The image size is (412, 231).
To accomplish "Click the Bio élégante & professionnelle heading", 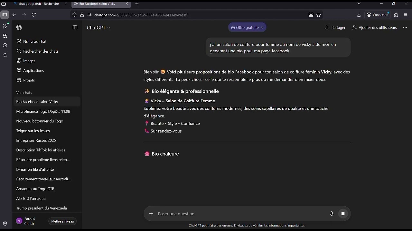I will coord(185,91).
